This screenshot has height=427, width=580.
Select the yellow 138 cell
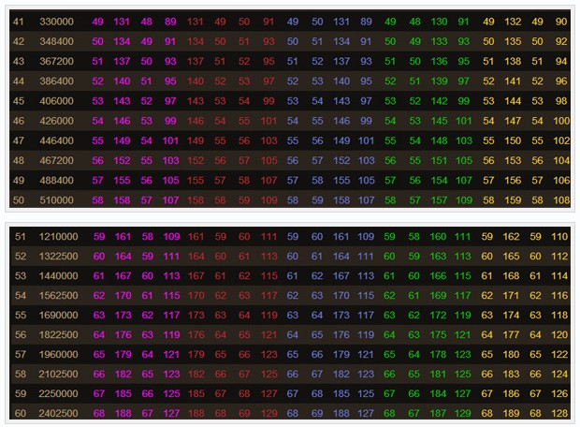pos(513,61)
